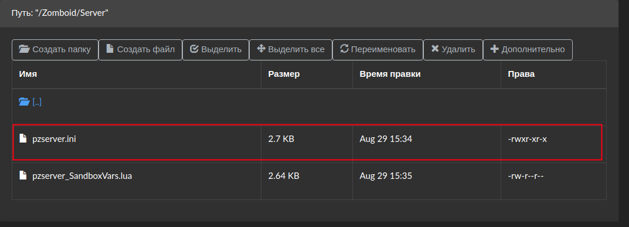Click the Удалить button label
The image size is (629, 227).
(x=458, y=49)
